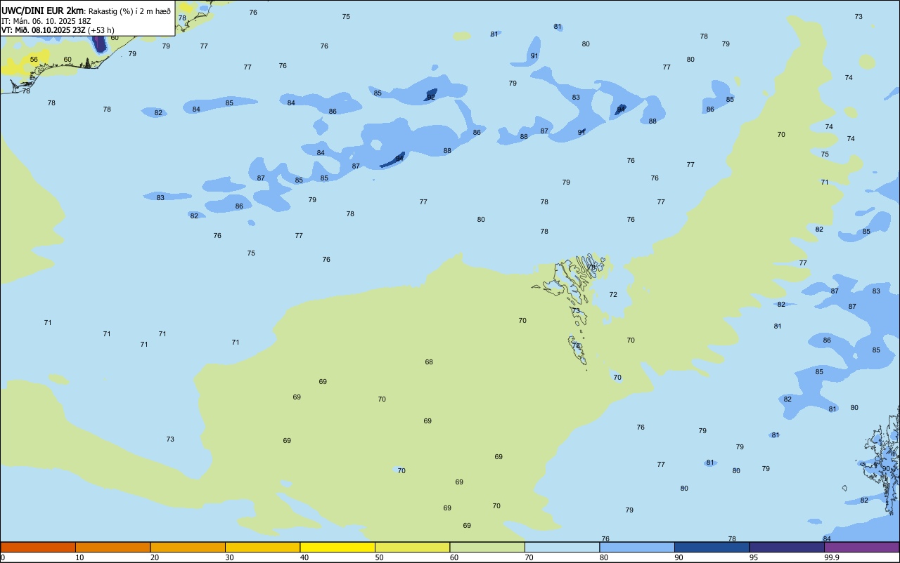Click the humidity value "72" on the map

pyautogui.click(x=613, y=295)
